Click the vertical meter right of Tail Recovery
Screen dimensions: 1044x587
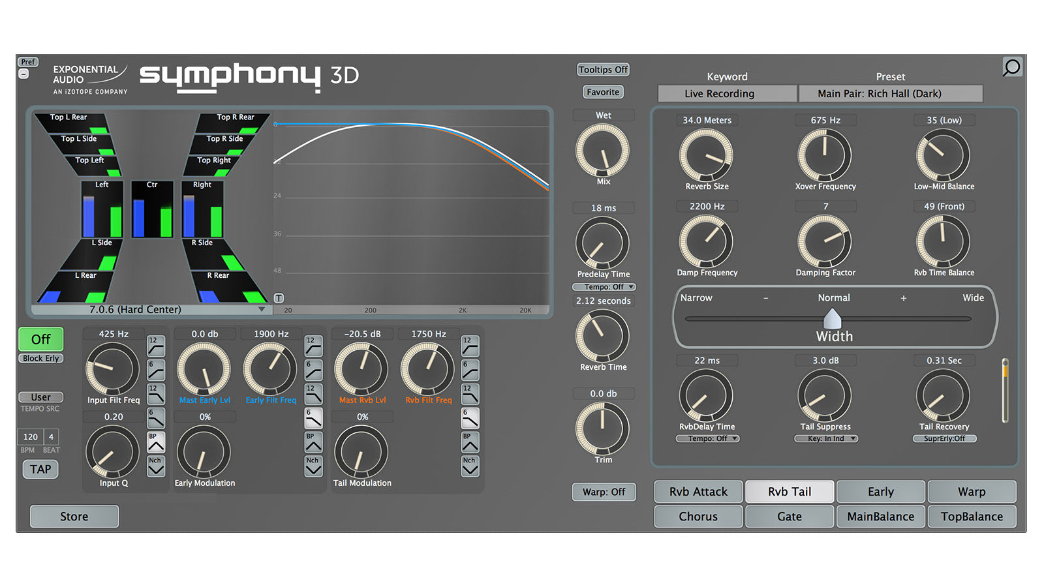click(1006, 390)
